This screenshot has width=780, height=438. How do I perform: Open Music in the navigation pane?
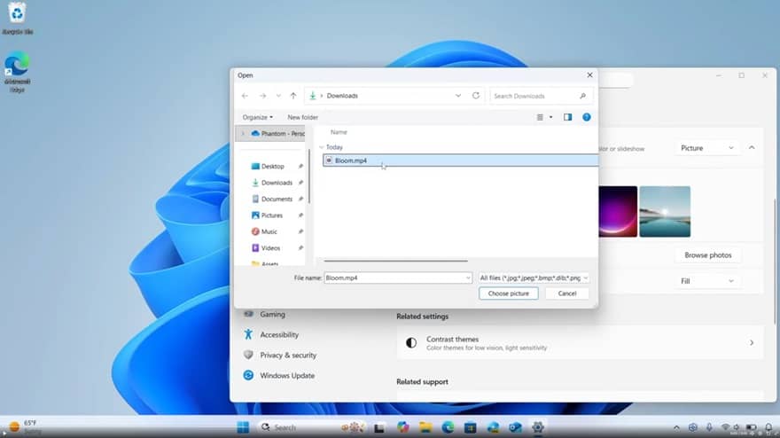point(269,231)
